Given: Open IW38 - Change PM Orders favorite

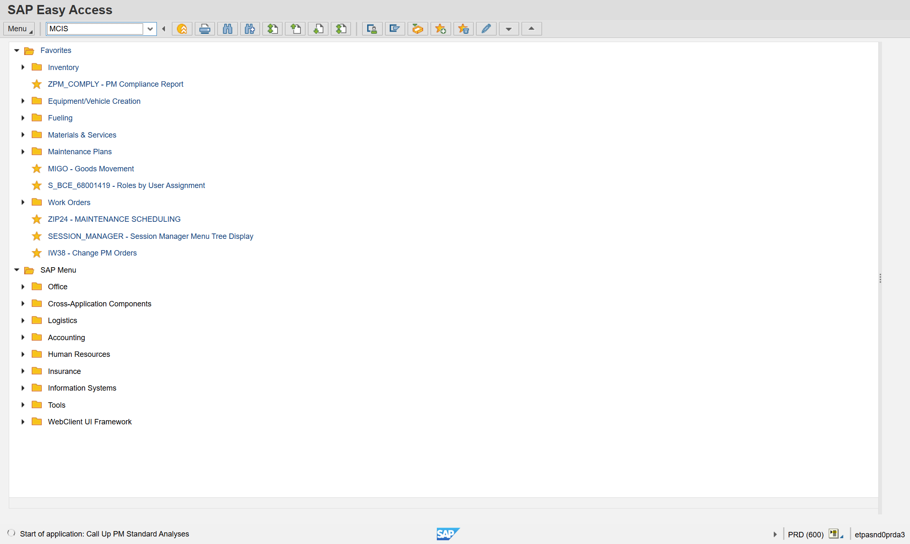Looking at the screenshot, I should point(92,253).
